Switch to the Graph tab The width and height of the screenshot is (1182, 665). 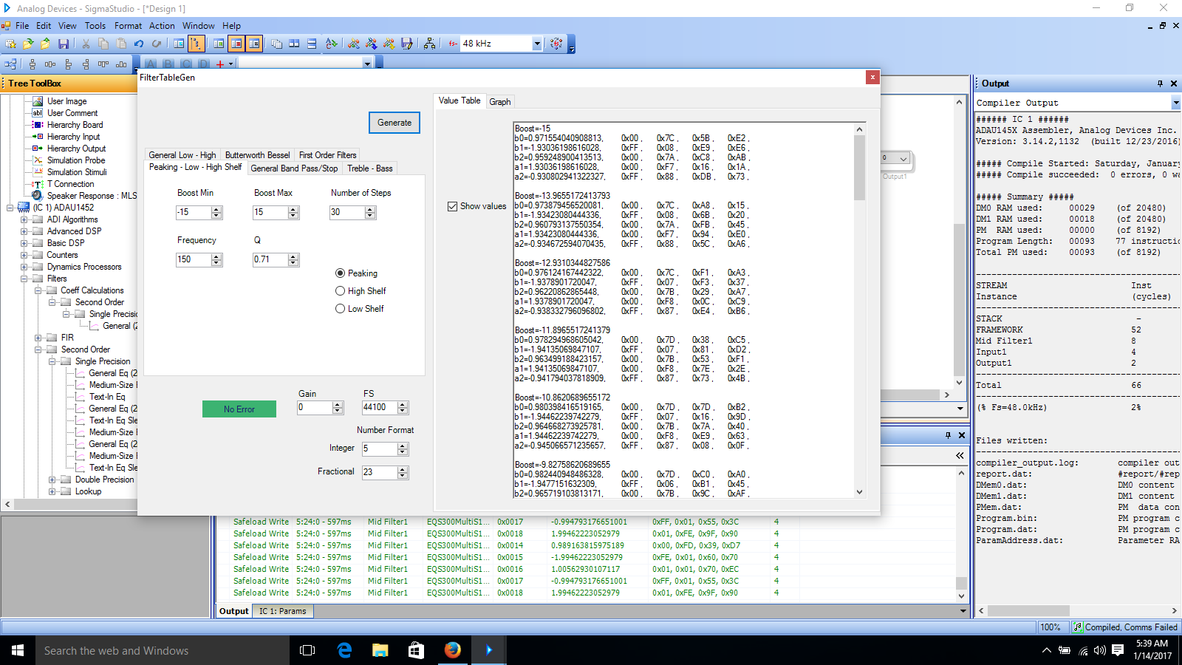(500, 102)
